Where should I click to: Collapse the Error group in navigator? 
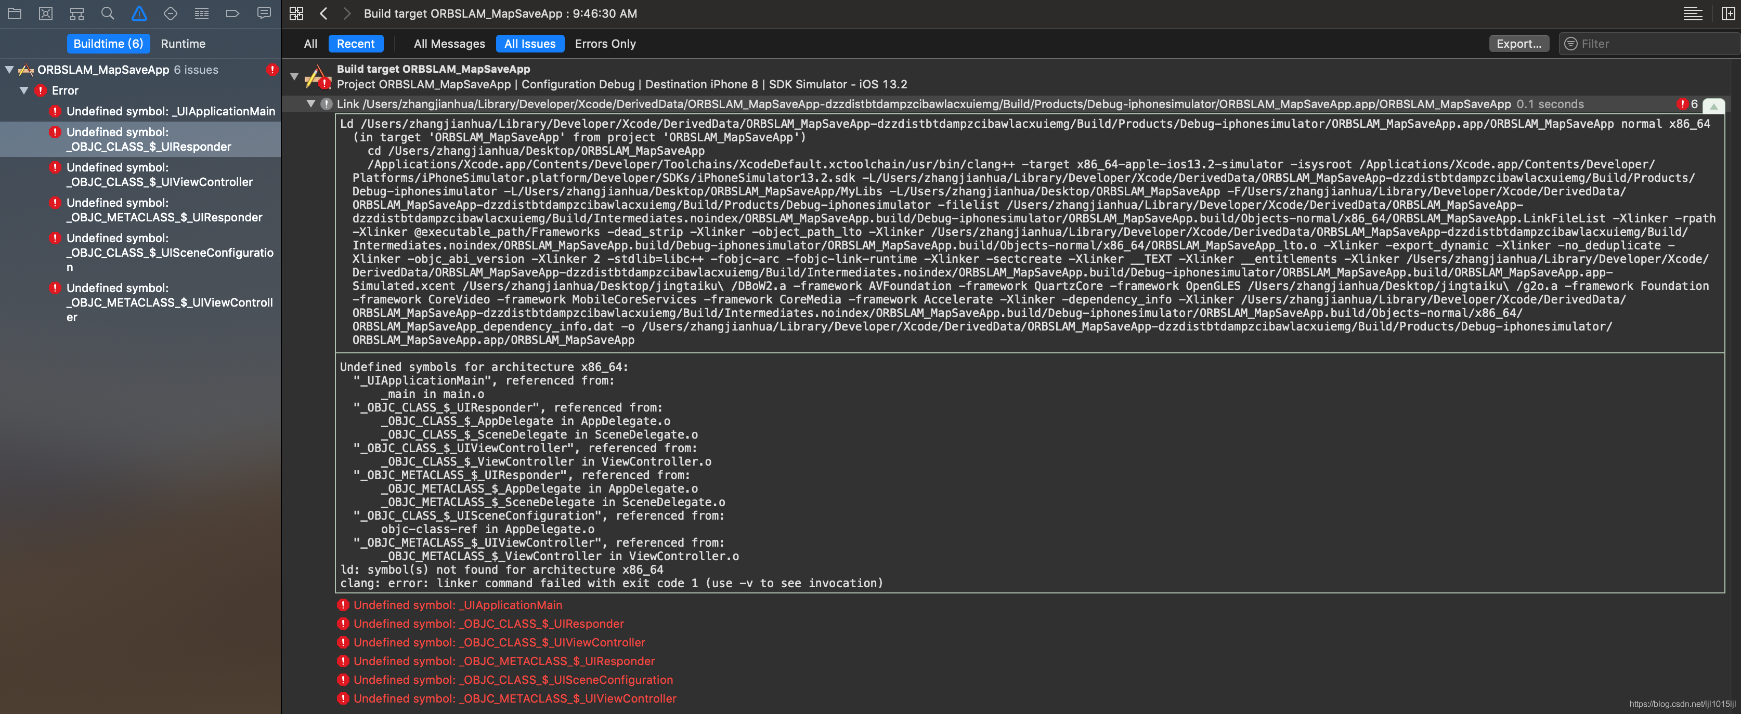click(24, 90)
